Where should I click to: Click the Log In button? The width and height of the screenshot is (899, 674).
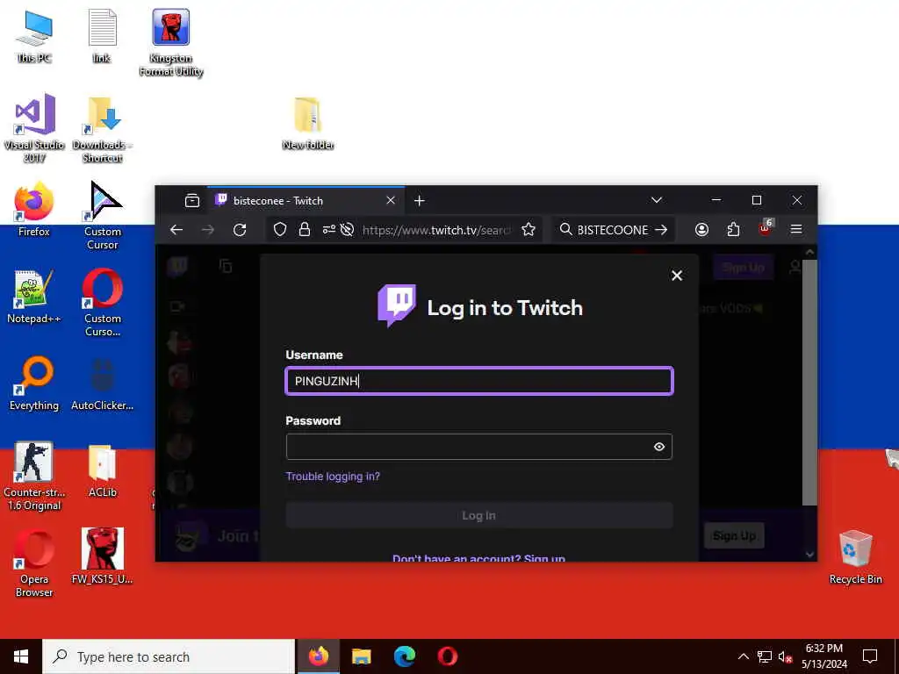(478, 515)
